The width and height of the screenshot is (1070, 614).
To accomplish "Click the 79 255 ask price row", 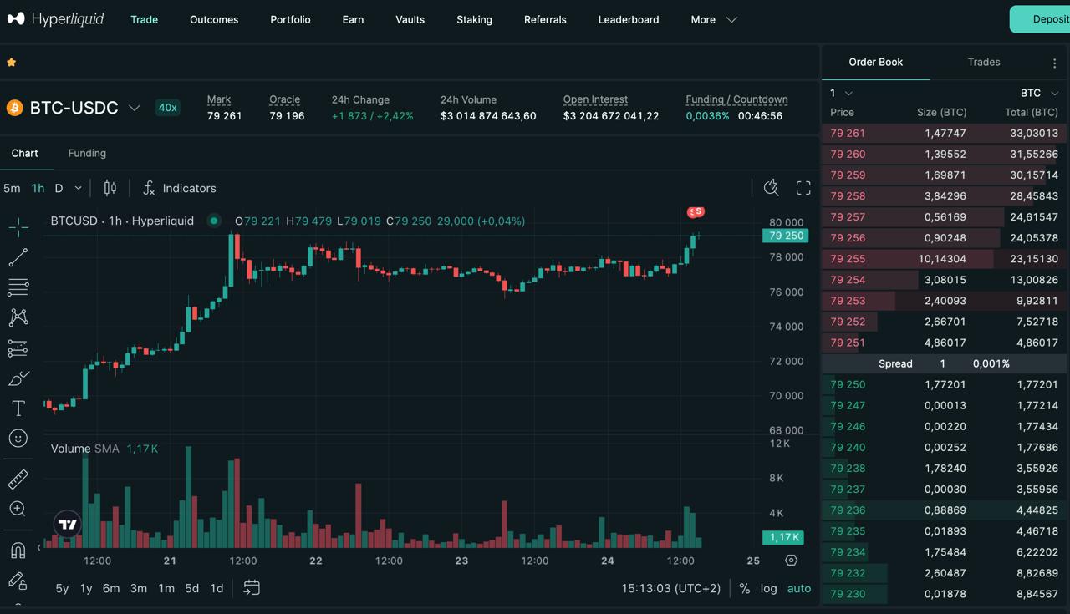I will tap(945, 259).
